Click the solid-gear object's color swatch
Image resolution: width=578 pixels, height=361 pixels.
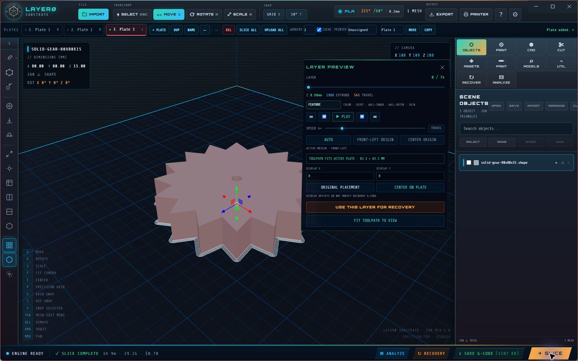[476, 163]
